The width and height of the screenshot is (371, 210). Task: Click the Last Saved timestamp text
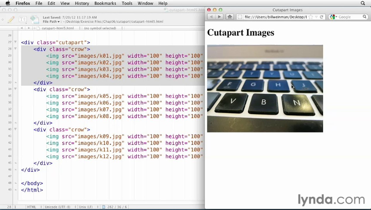click(x=70, y=17)
